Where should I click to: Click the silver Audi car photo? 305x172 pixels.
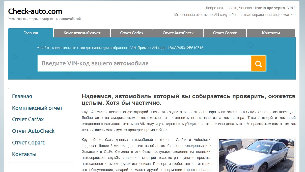point(256,155)
